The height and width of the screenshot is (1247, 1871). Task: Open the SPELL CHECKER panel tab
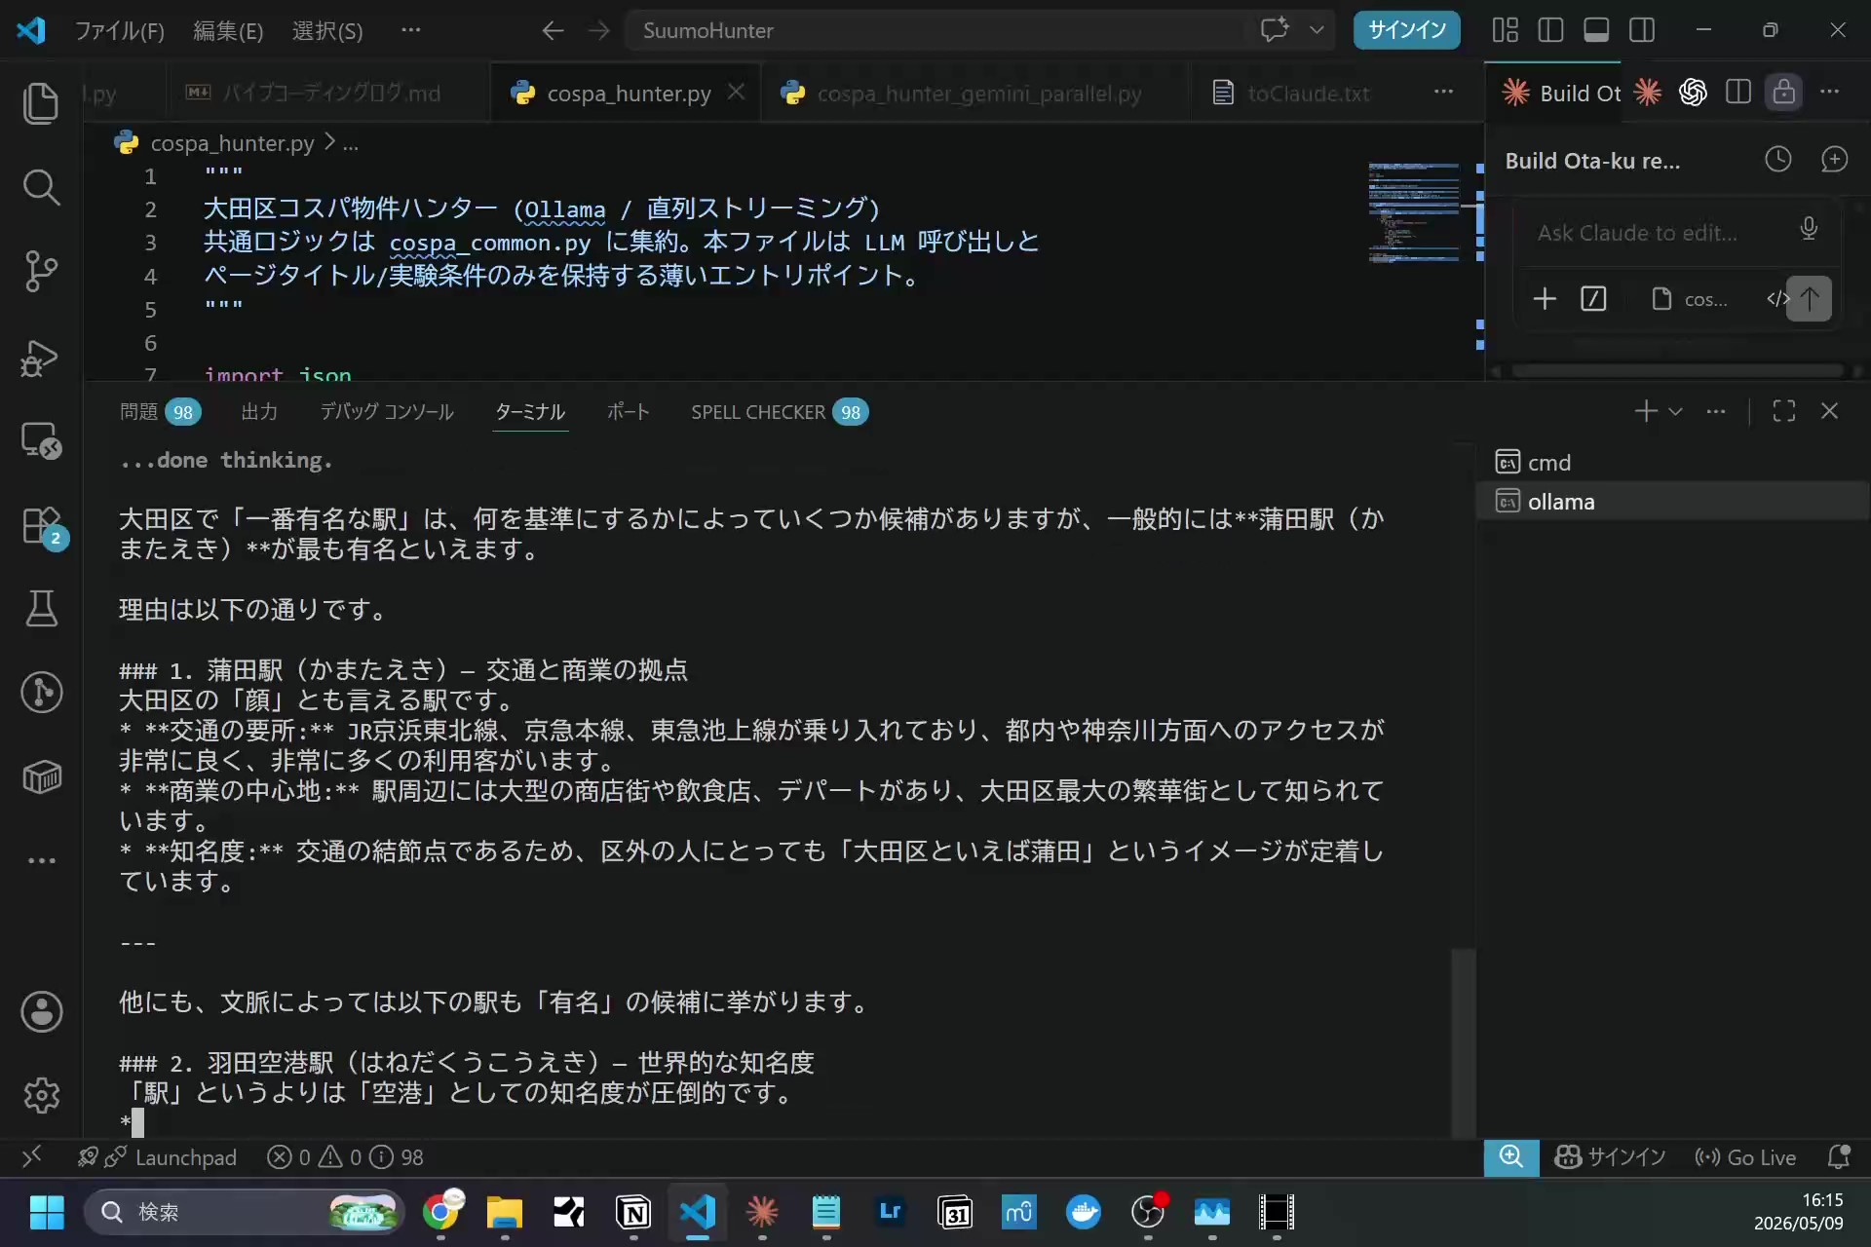pos(779,412)
